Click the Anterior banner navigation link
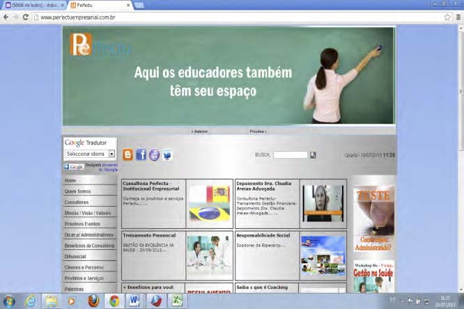The height and width of the screenshot is (309, 464). [x=199, y=131]
